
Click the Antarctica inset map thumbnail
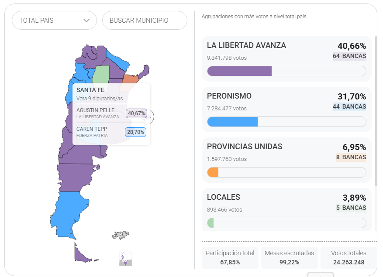pyautogui.click(x=126, y=259)
